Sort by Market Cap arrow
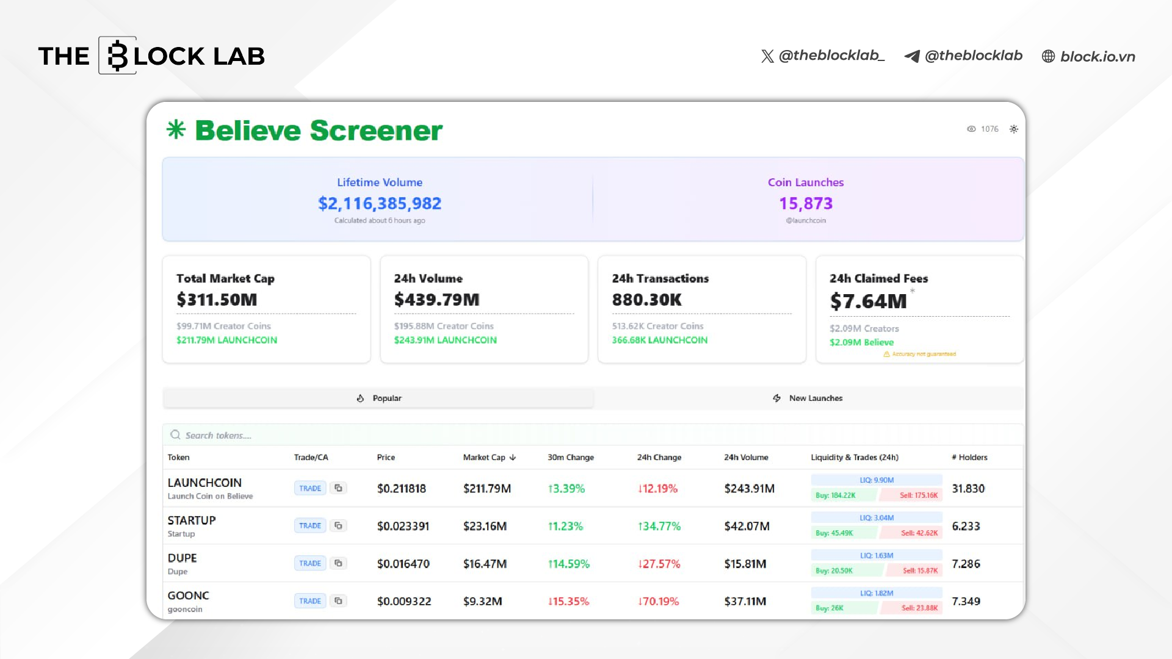 [x=513, y=457]
